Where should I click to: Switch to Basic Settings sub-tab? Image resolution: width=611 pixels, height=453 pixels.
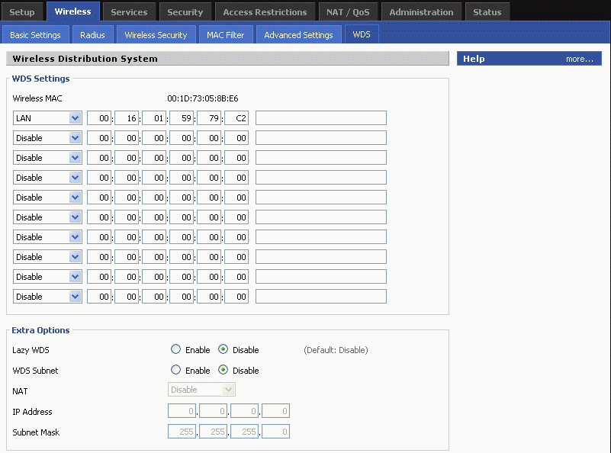[35, 35]
